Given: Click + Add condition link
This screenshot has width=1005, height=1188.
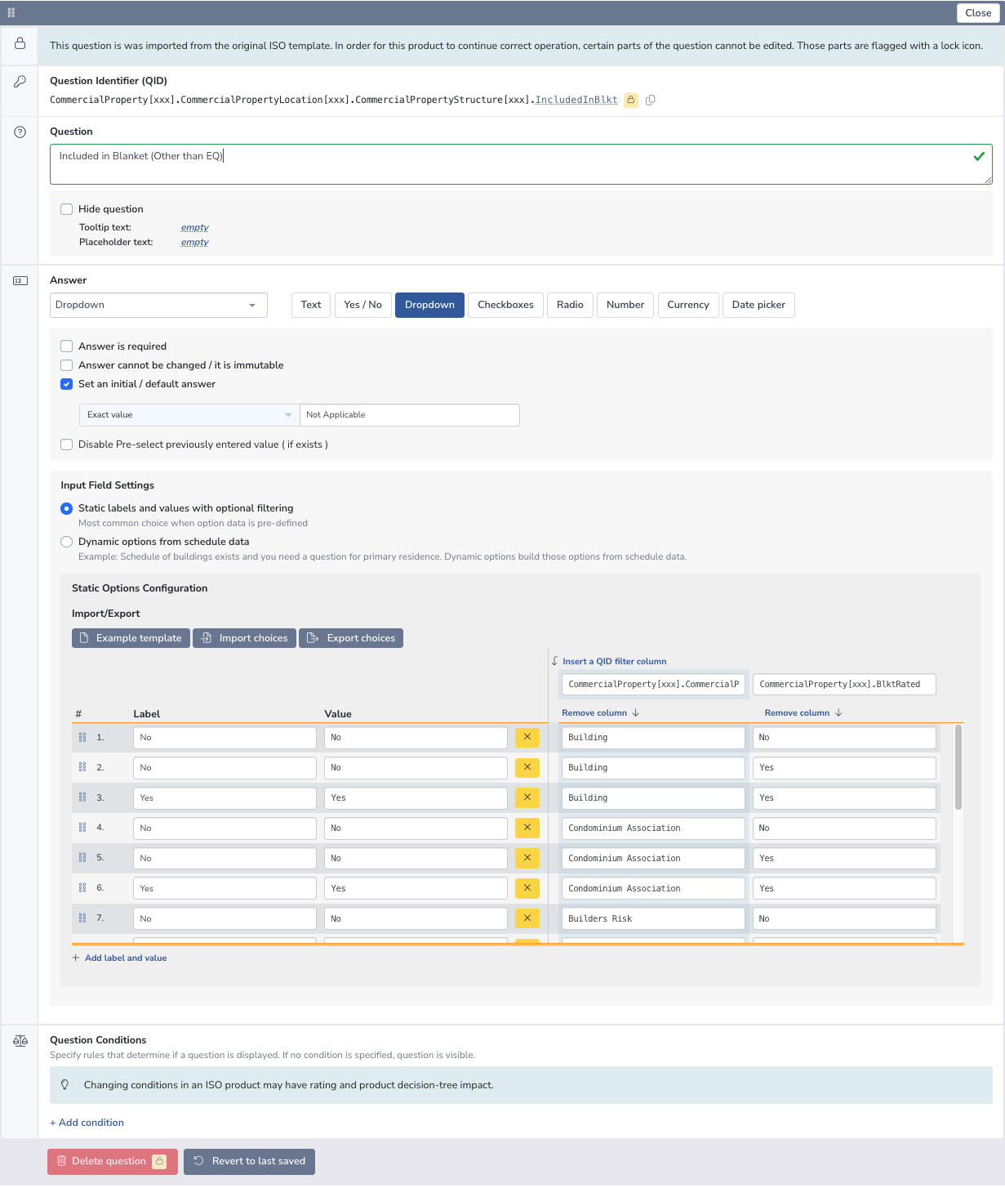Looking at the screenshot, I should pos(87,1123).
